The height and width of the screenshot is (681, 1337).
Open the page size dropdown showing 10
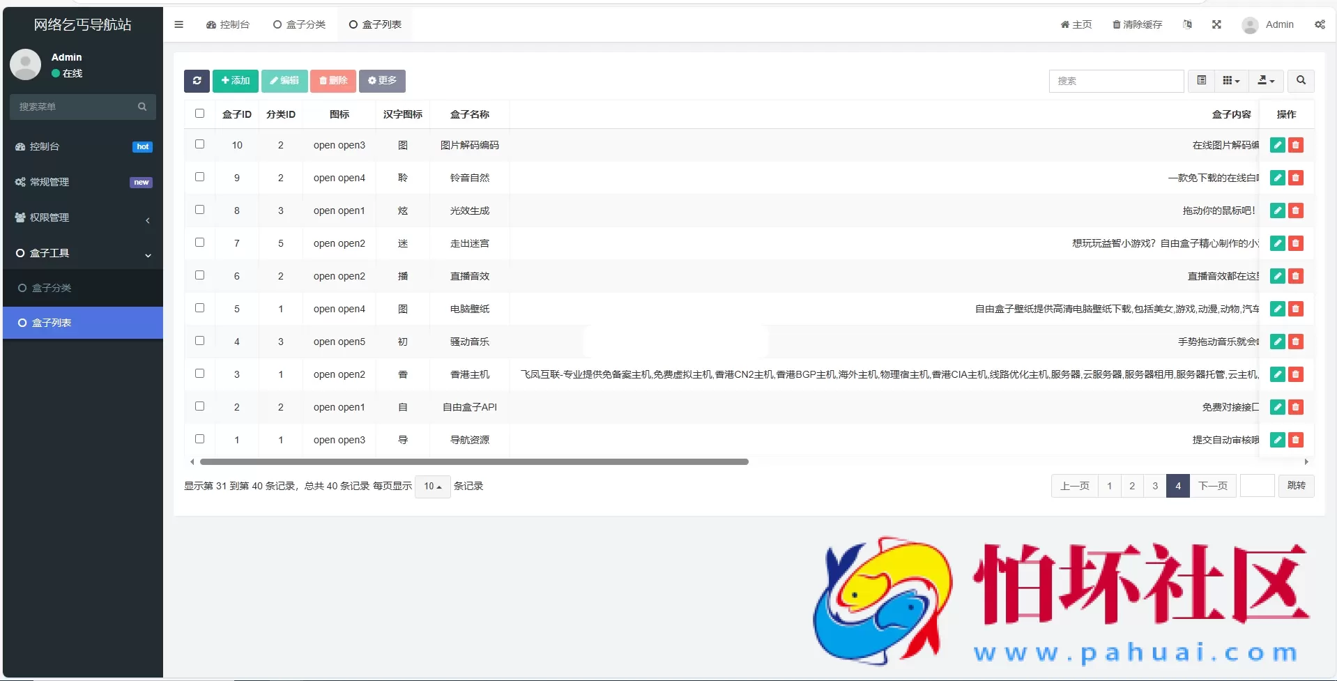pos(431,486)
